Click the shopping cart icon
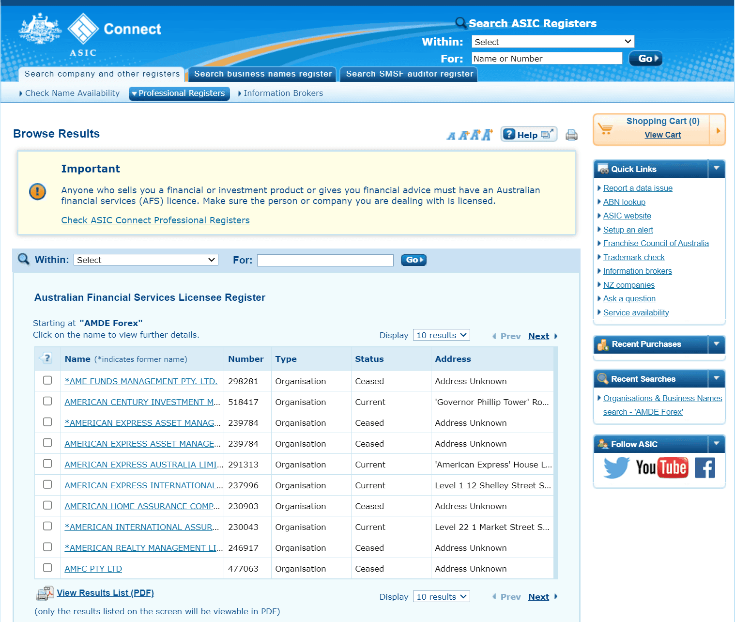The image size is (735, 622). (x=605, y=129)
